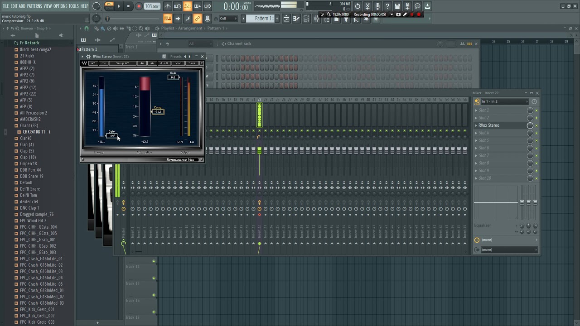Image resolution: width=580 pixels, height=326 pixels.
Task: Open the Slot 2 plugin menu arrow
Action: click(x=476, y=118)
